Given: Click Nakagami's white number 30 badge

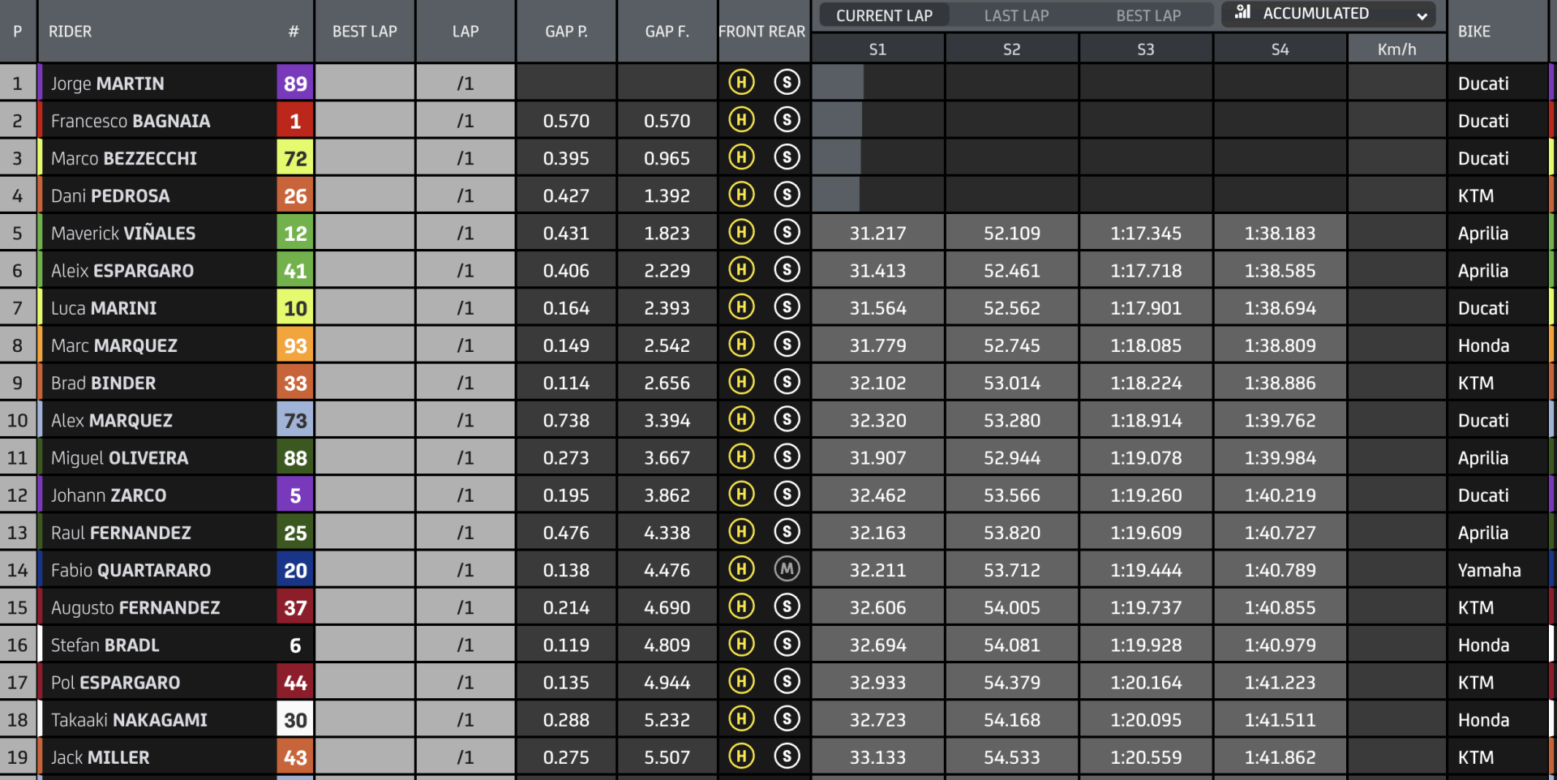Looking at the screenshot, I should click(x=295, y=720).
